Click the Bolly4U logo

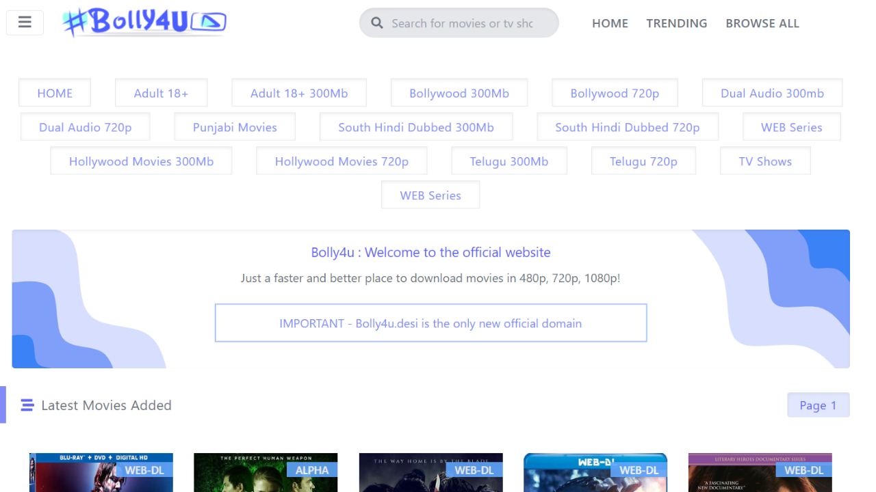144,23
